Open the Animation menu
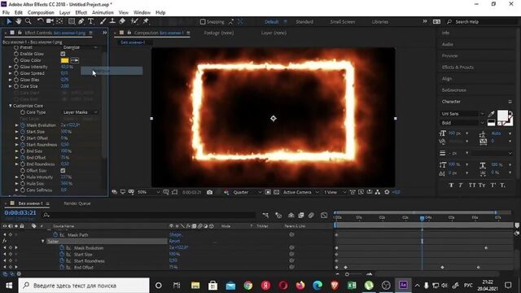Viewport: 521px width, 293px height. pos(103,13)
